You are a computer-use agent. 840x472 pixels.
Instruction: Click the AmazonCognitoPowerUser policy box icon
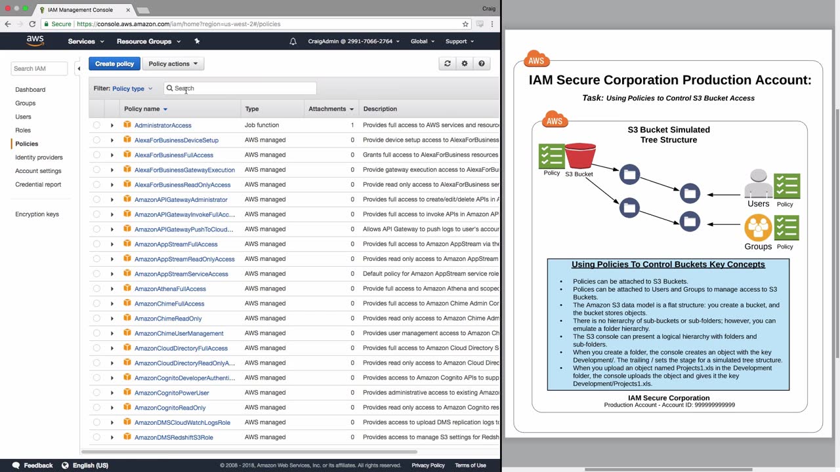tap(127, 393)
